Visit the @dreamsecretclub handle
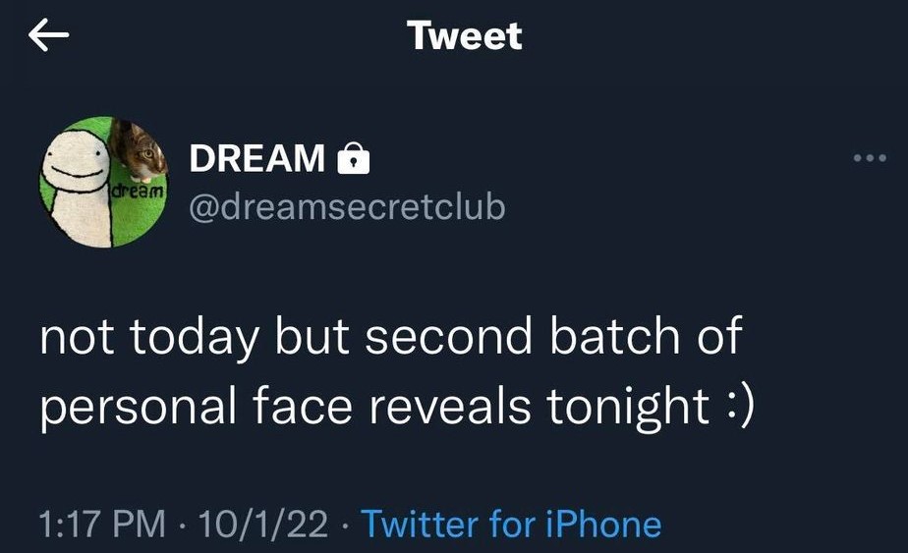 point(346,206)
